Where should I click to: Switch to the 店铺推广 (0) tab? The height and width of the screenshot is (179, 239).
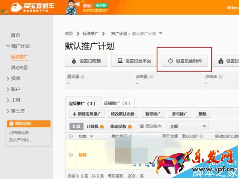pyautogui.click(x=118, y=103)
